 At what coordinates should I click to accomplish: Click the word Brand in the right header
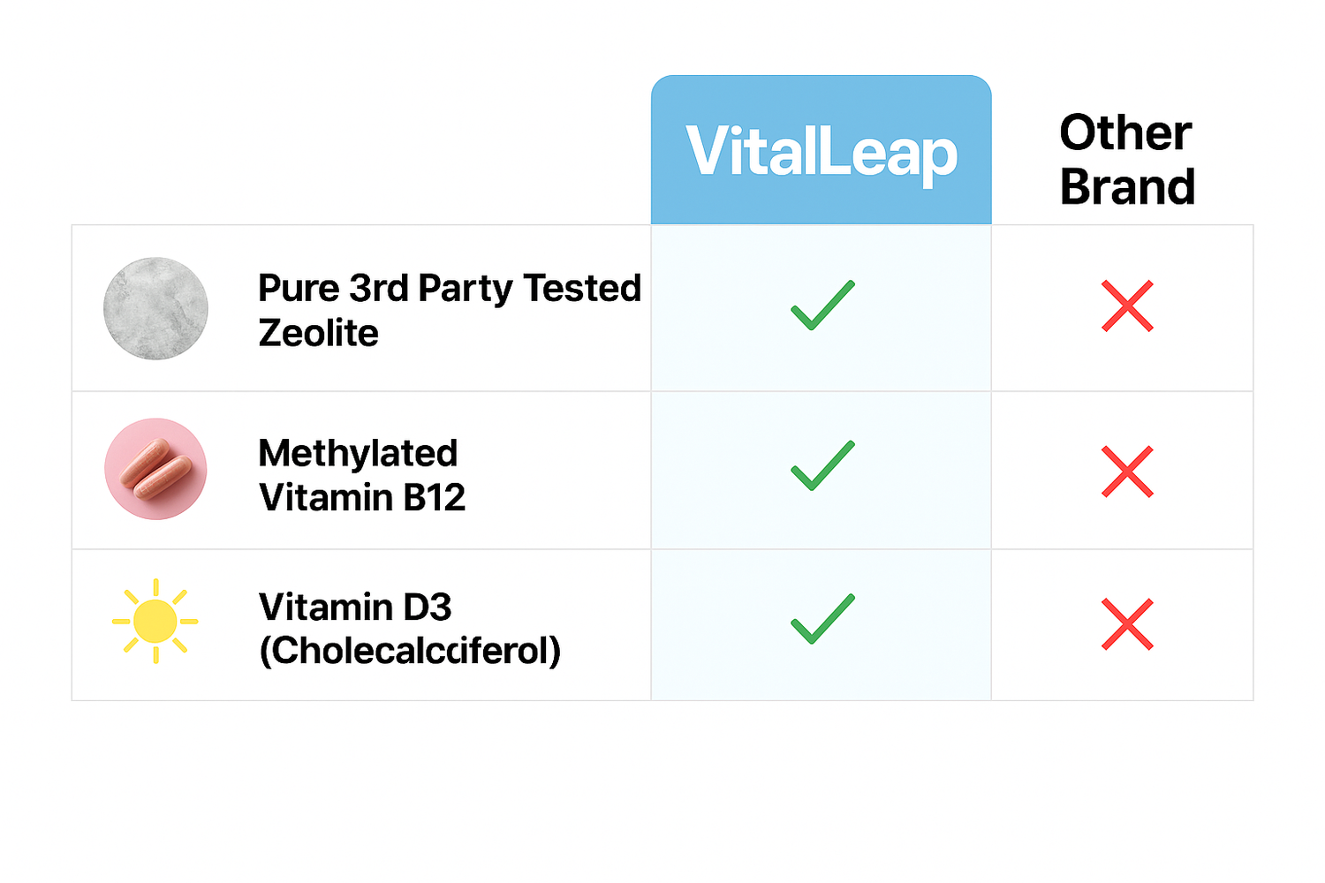click(x=1127, y=187)
